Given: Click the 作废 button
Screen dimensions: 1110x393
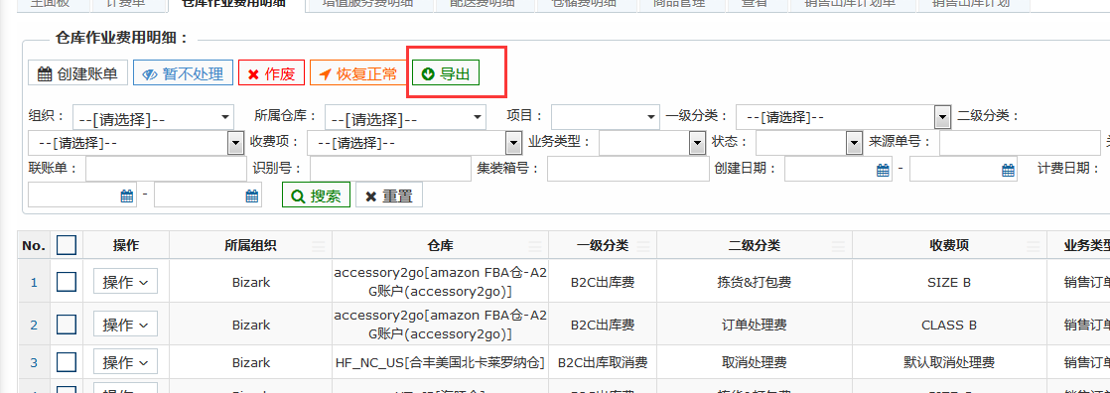Looking at the screenshot, I should coord(271,73).
